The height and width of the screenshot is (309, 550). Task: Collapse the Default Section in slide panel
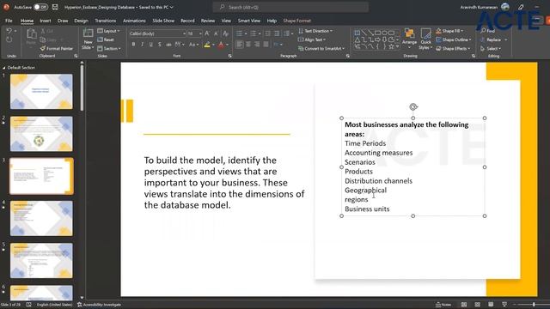pos(3,68)
